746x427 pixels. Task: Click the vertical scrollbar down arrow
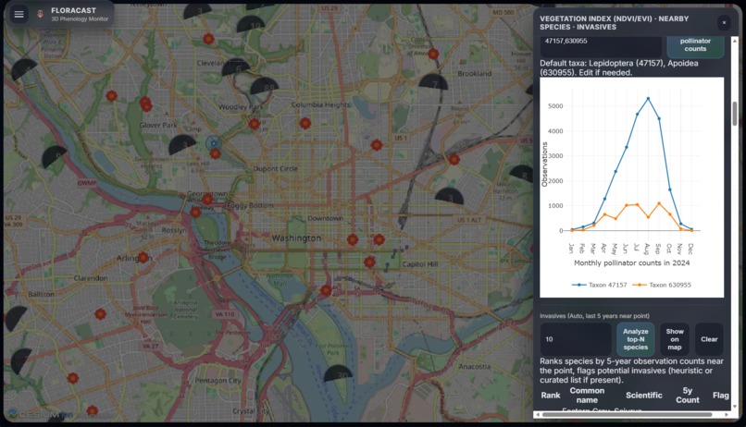735,407
